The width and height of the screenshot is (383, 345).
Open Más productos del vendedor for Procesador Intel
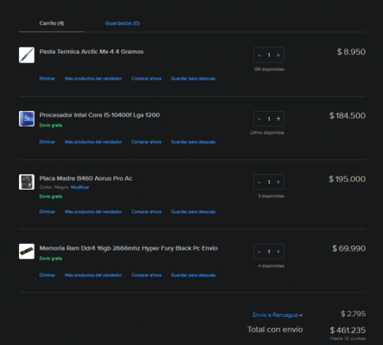(x=93, y=142)
